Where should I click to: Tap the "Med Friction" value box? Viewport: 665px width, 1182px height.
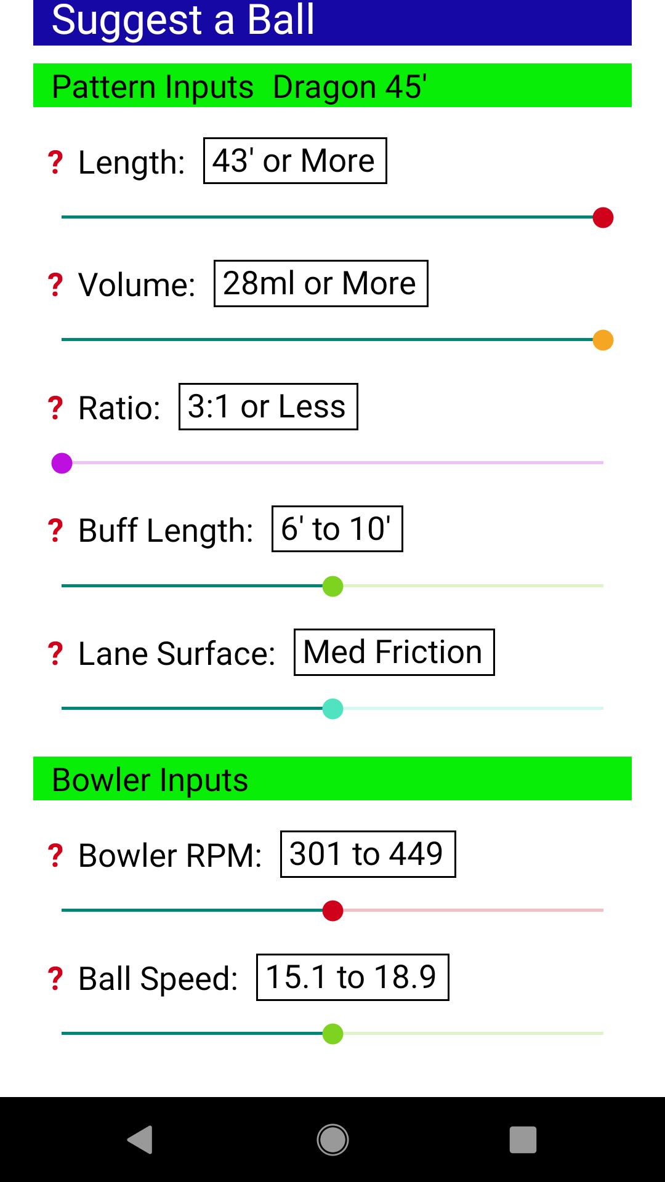[x=394, y=652]
